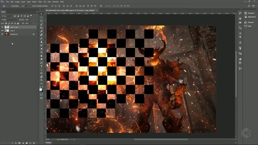Image resolution: width=258 pixels, height=145 pixels.
Task: Hide the Layer 1 layer
Action: tap(2, 31)
